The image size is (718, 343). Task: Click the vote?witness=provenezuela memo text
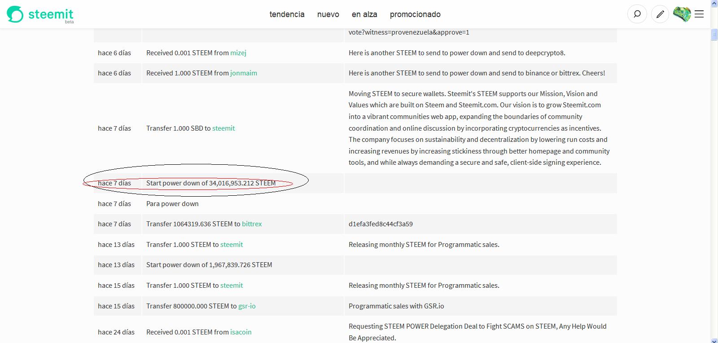pyautogui.click(x=409, y=32)
